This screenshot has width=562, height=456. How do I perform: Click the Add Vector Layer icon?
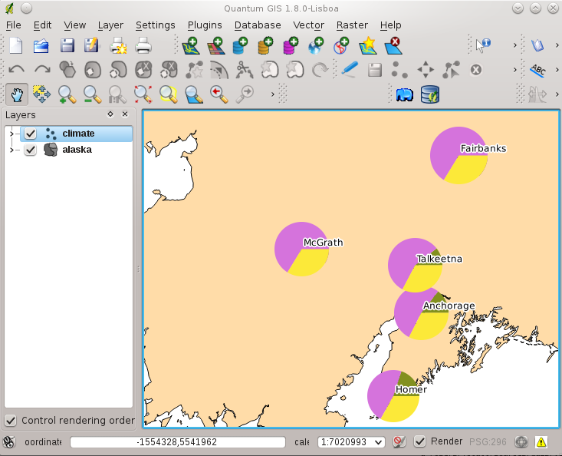click(190, 46)
